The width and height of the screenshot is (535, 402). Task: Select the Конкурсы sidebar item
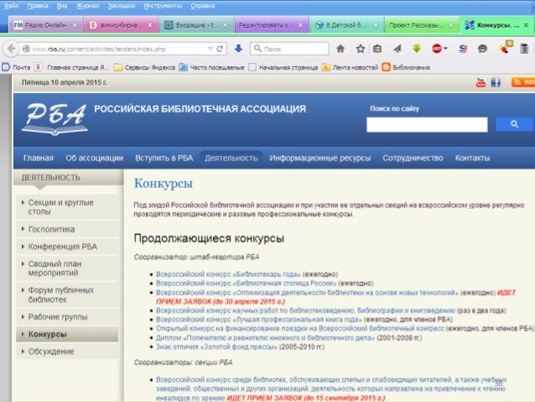pos(67,334)
